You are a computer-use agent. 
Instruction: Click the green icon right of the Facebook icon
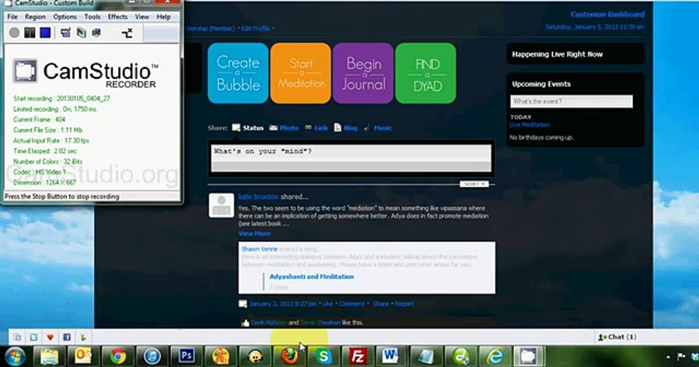[x=83, y=337]
